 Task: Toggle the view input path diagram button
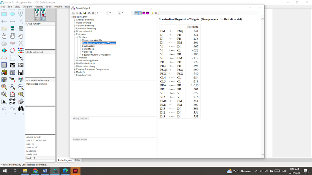(x=37, y=14)
